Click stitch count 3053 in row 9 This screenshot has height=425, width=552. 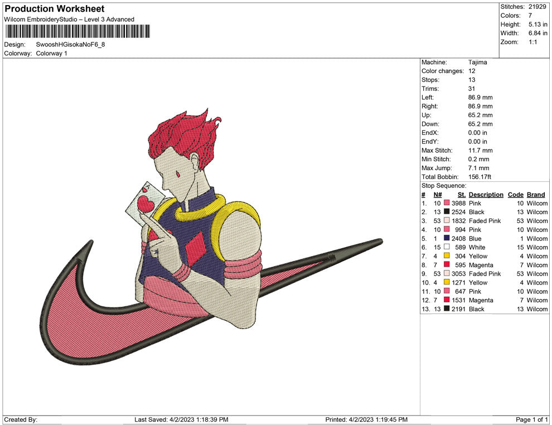(x=459, y=274)
